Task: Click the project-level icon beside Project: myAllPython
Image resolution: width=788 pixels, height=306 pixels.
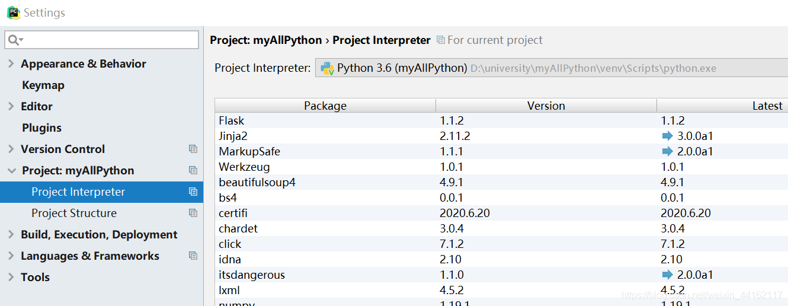Action: [x=193, y=171]
